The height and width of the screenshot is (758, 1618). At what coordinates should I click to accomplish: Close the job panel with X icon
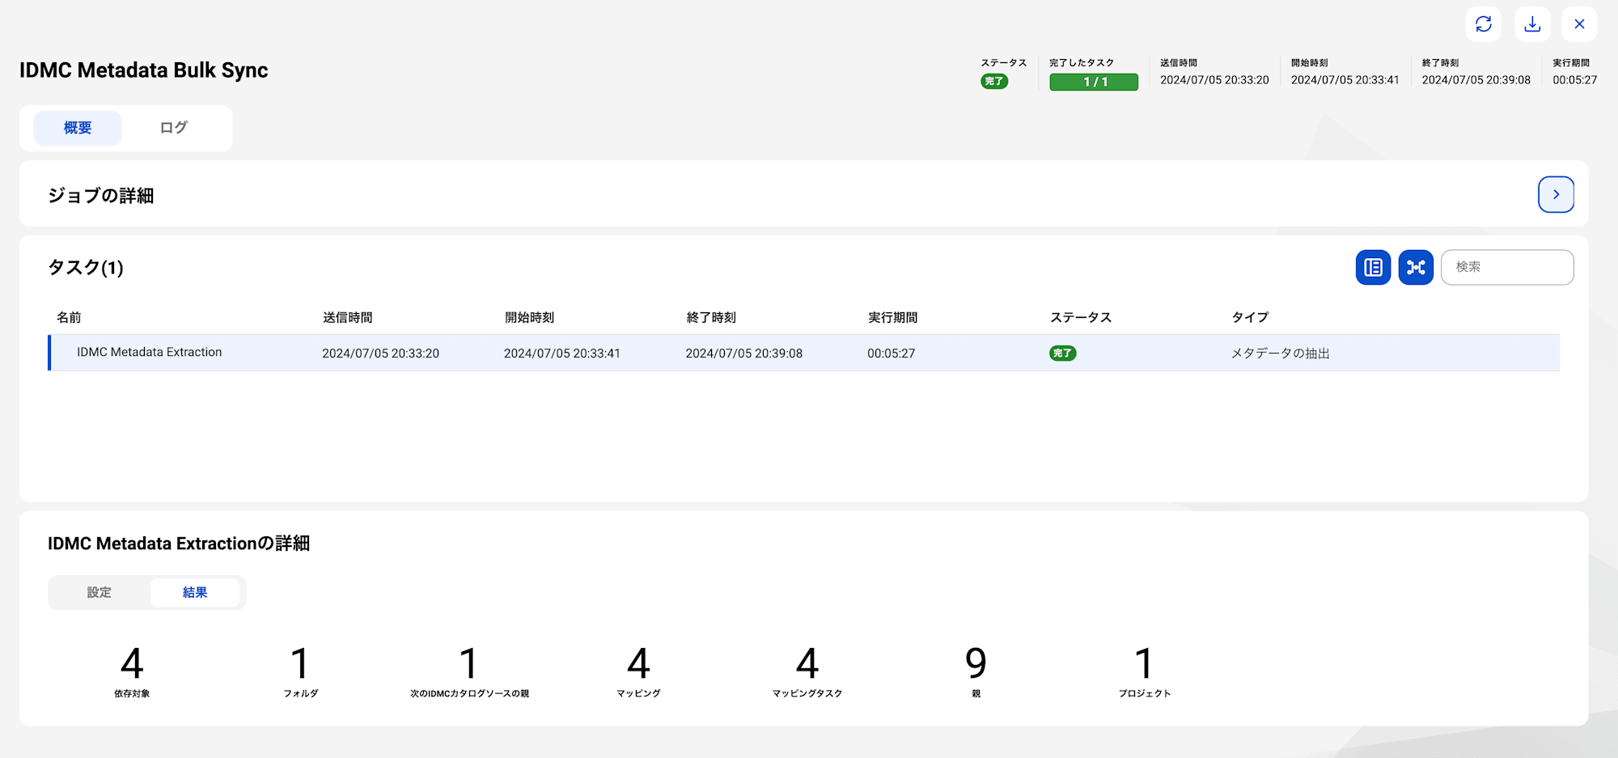(1579, 24)
